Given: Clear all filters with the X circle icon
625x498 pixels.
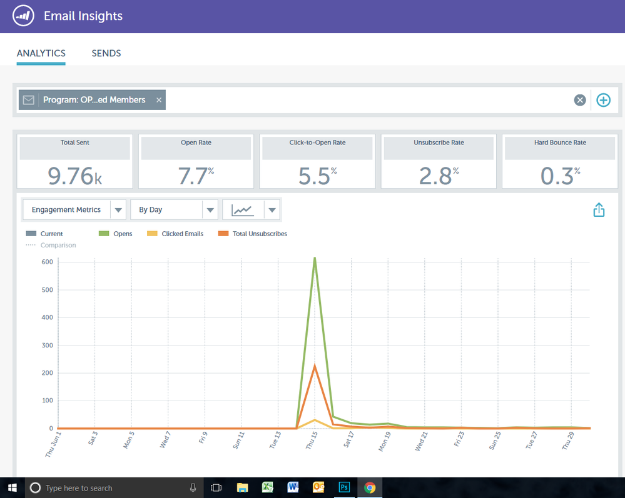Looking at the screenshot, I should pos(580,100).
